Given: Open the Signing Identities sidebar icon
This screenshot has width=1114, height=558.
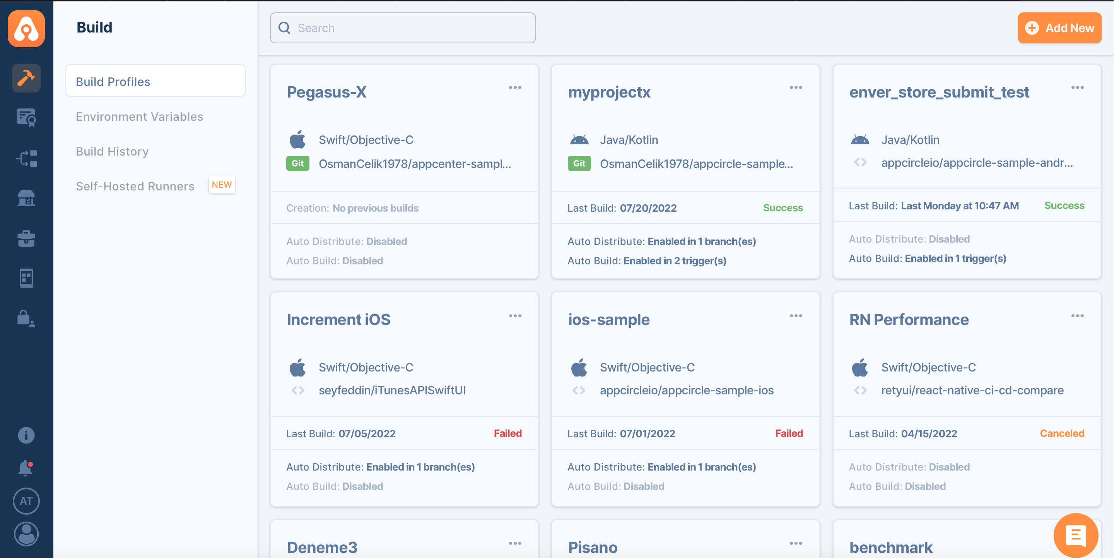Looking at the screenshot, I should coord(26,117).
